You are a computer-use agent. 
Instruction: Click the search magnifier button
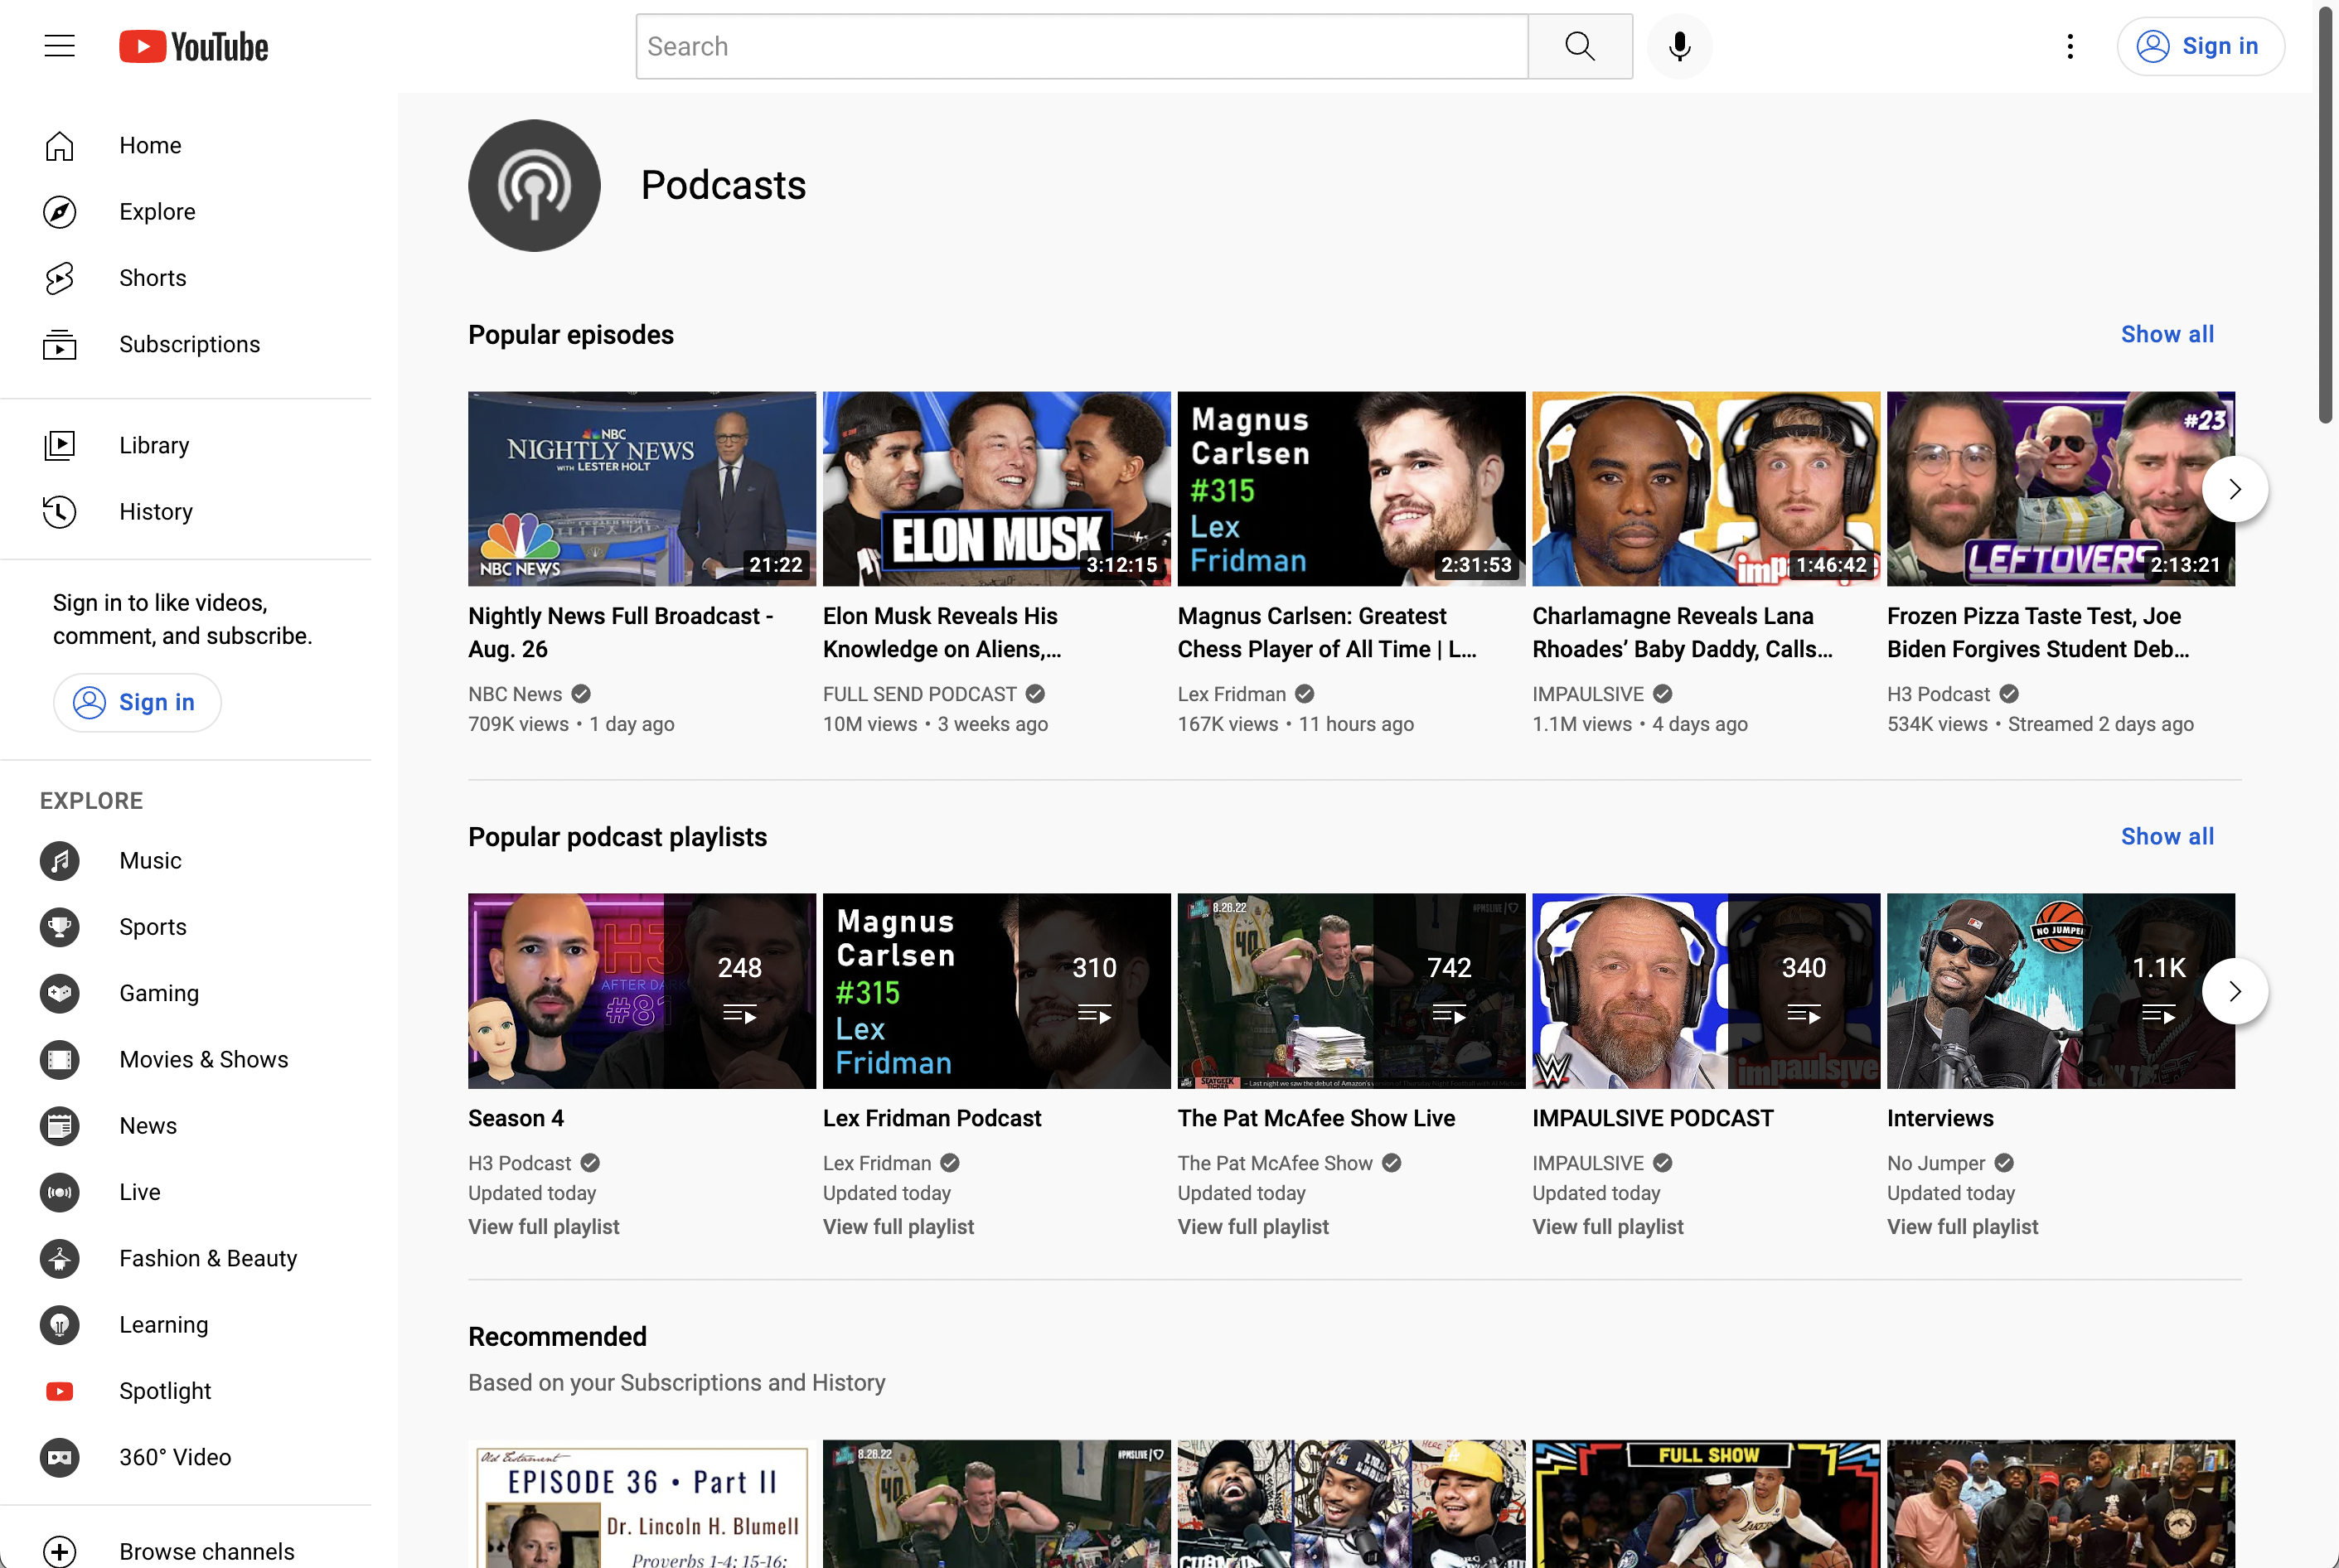(x=1580, y=46)
